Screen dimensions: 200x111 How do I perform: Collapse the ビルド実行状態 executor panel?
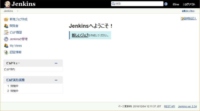click(x=56, y=80)
